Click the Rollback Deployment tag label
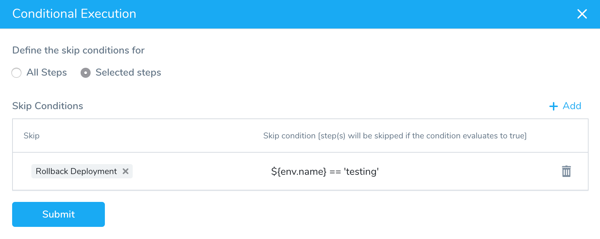The image size is (600, 239). point(76,171)
